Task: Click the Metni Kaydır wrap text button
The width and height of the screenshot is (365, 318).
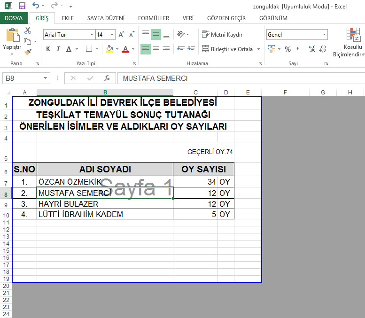Action: click(222, 34)
